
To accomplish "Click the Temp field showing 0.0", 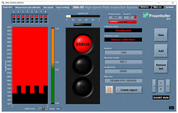I will (x=129, y=17).
